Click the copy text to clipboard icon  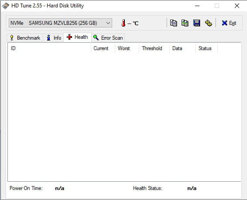click(173, 23)
